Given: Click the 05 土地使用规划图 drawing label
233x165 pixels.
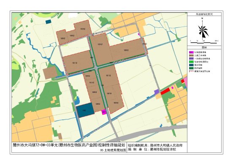Looking at the screenshot, I should tap(113, 150).
